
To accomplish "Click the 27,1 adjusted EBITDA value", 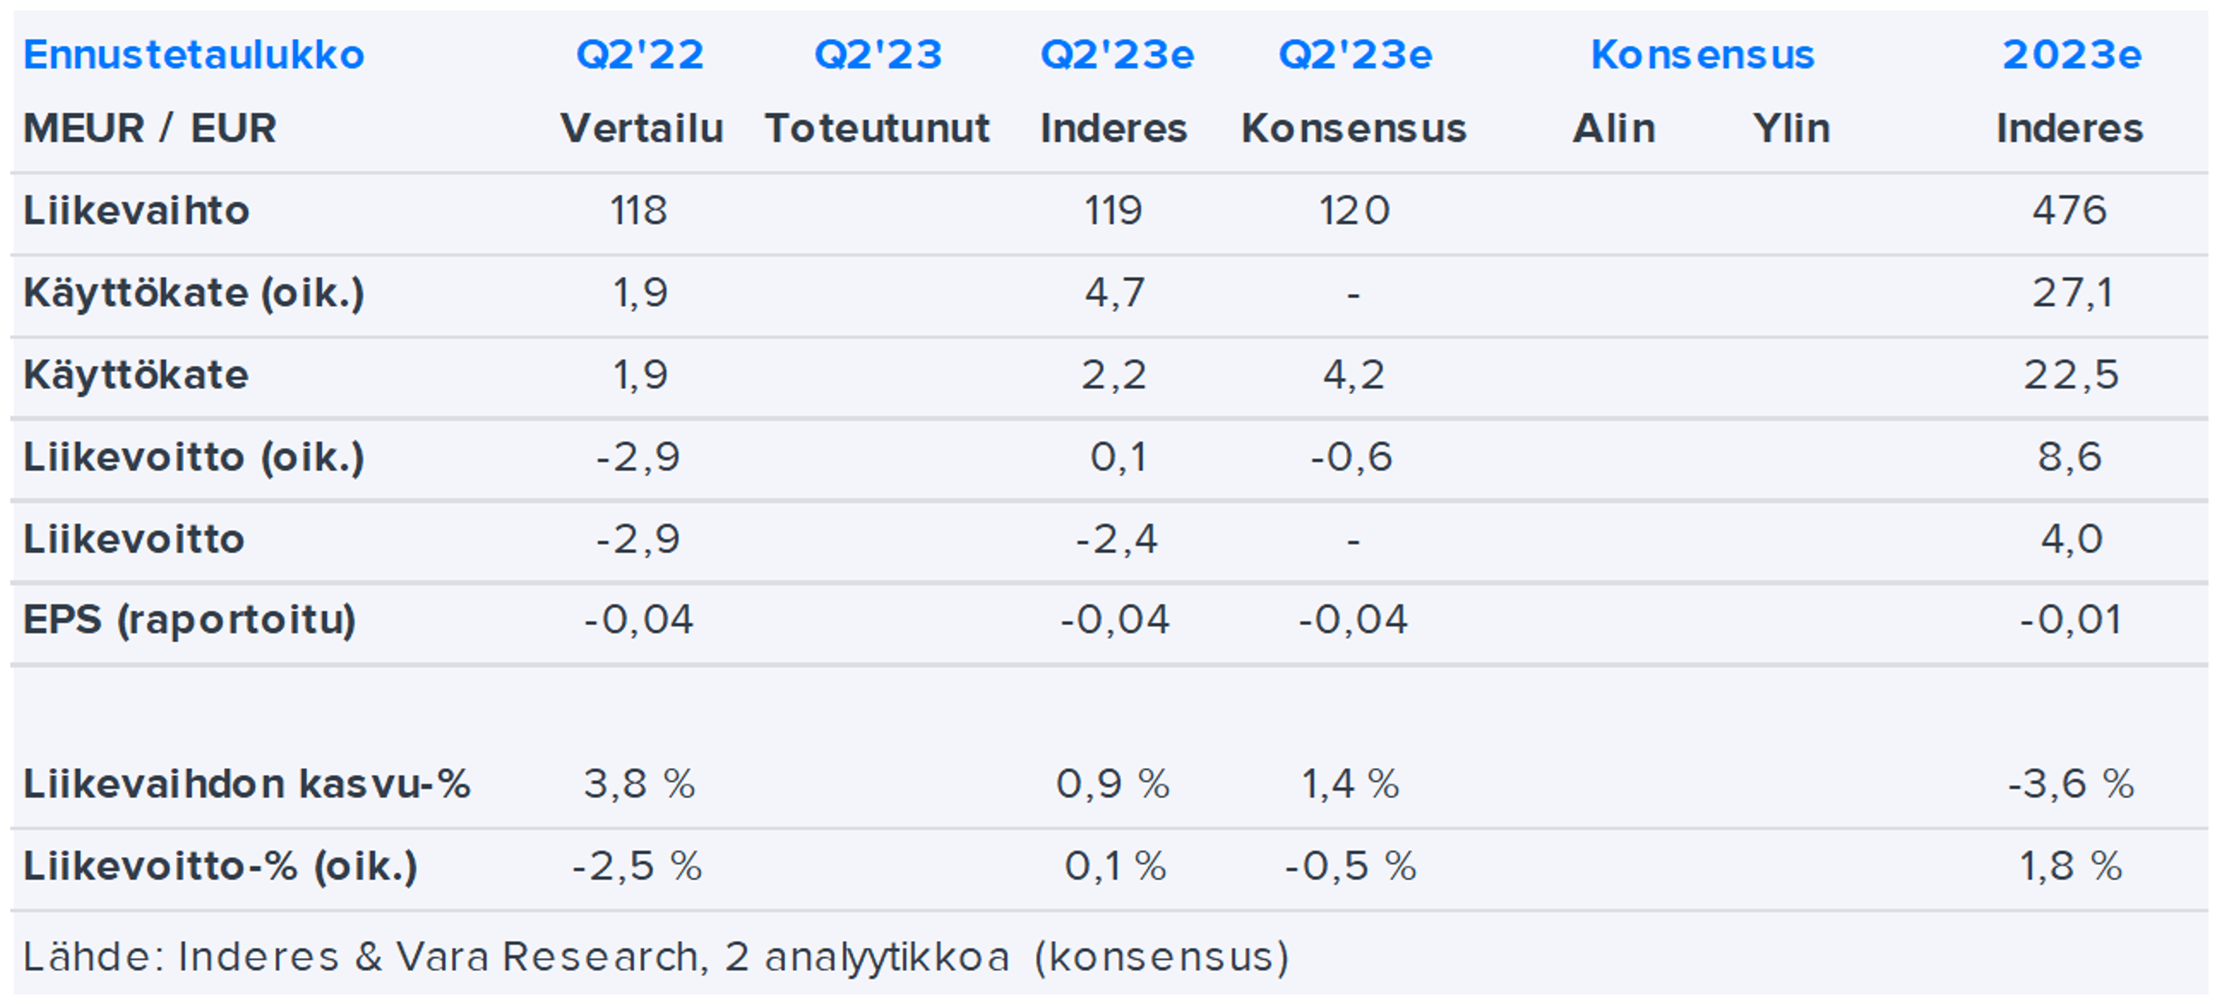I will pyautogui.click(x=2072, y=293).
